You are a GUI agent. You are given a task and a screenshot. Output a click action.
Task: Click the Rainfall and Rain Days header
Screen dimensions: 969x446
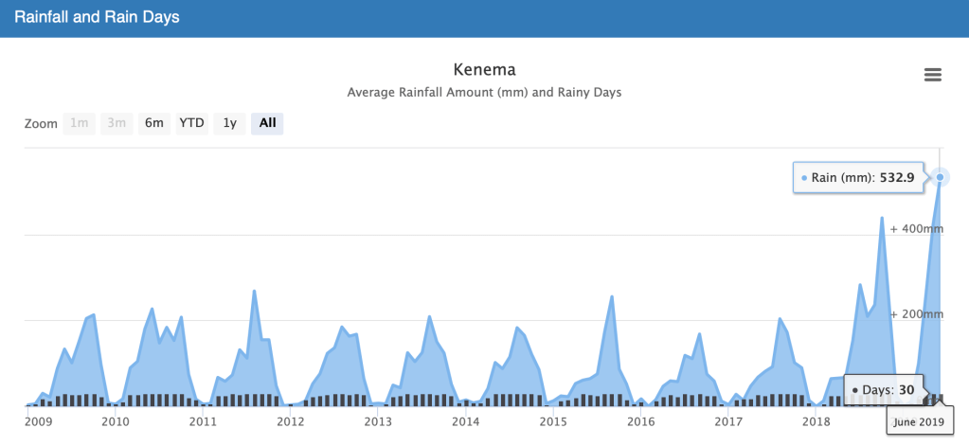pos(97,18)
